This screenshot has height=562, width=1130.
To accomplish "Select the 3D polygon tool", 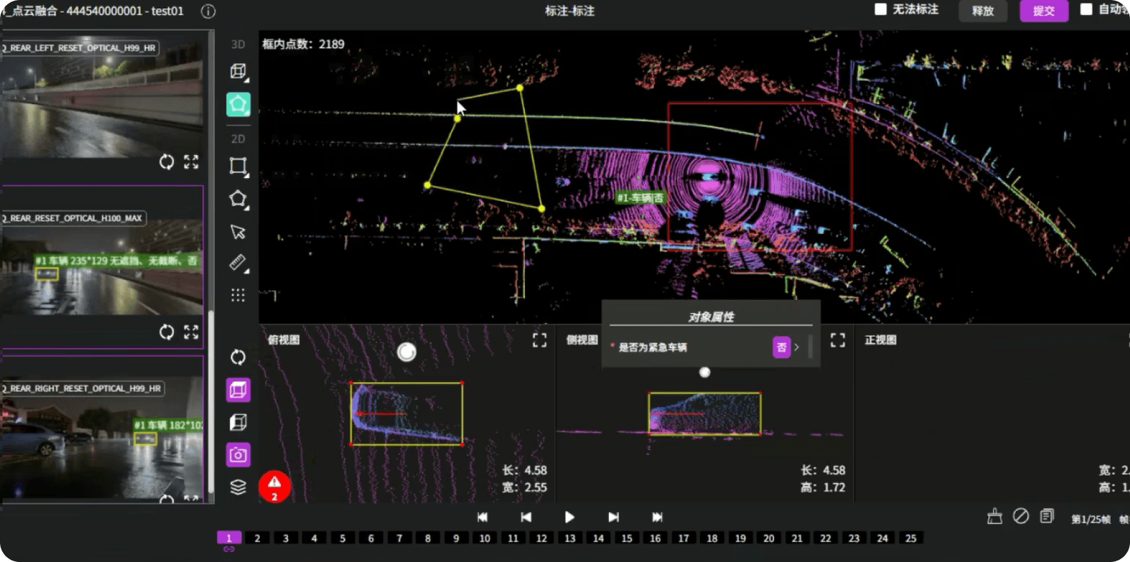I will pos(238,104).
